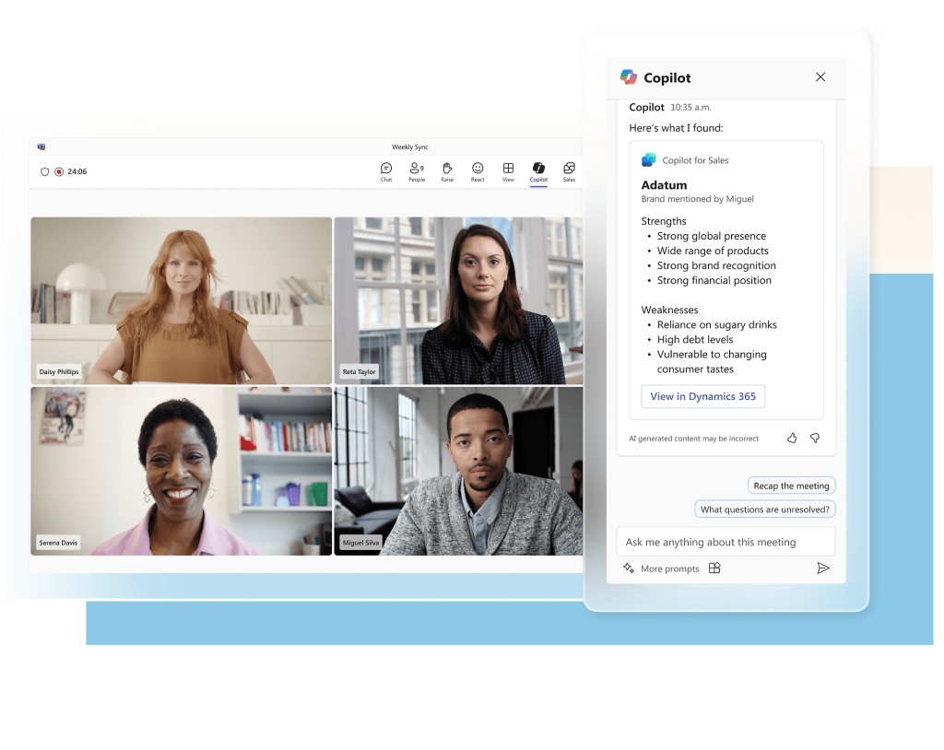Give thumbs down to Copilot response
The image size is (944, 750).
815,439
